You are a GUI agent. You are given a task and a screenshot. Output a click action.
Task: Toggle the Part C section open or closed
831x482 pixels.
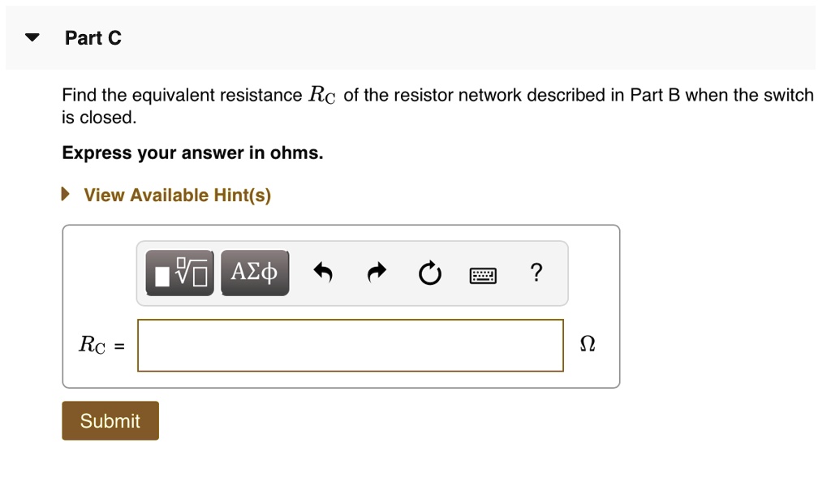[30, 37]
